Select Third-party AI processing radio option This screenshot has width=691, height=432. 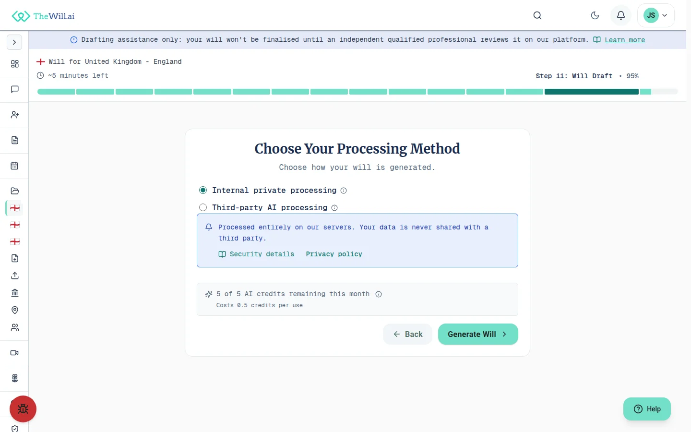coord(203,207)
